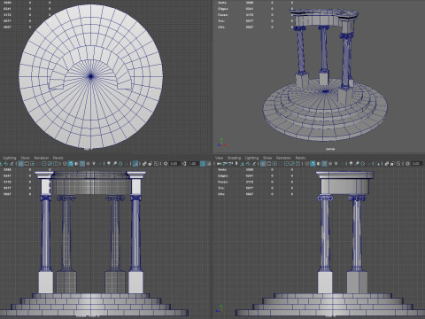The image size is (425, 319).
Task: Click use all lights icon in front view toolbar
Action: coord(94,164)
